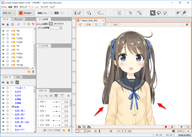Expand the *体 folder in parts tree
Screen dimensions: 192x137
pyautogui.click(x=12, y=50)
